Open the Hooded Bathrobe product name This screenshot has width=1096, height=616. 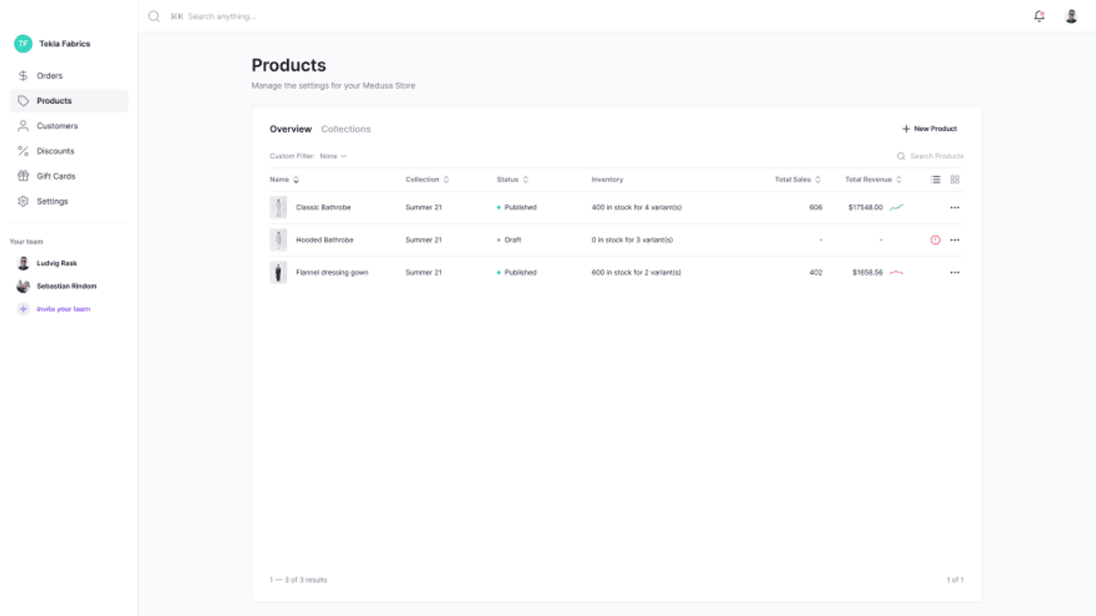coord(325,240)
